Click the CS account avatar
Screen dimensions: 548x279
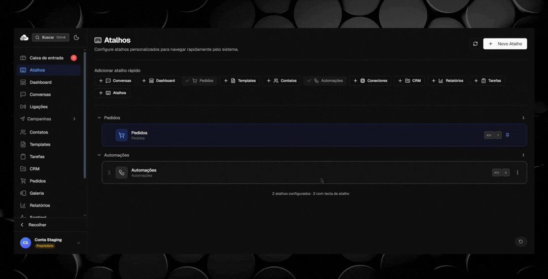[x=25, y=242]
